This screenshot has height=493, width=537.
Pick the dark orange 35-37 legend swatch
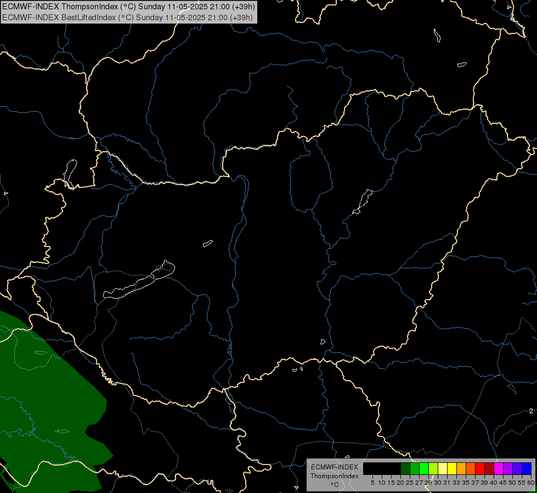(x=471, y=468)
